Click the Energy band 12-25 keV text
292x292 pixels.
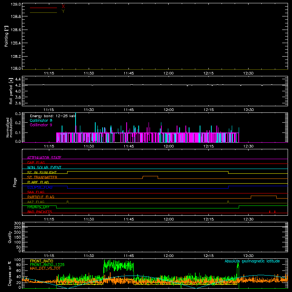pos(53,116)
